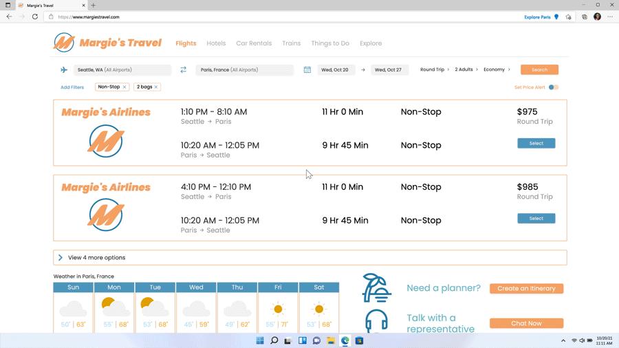Viewport: 619px width, 348px height.
Task: Toggle the Set Price Alert switch
Action: [x=554, y=87]
